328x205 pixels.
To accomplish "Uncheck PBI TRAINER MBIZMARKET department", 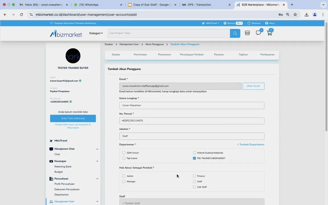I will 194,158.
